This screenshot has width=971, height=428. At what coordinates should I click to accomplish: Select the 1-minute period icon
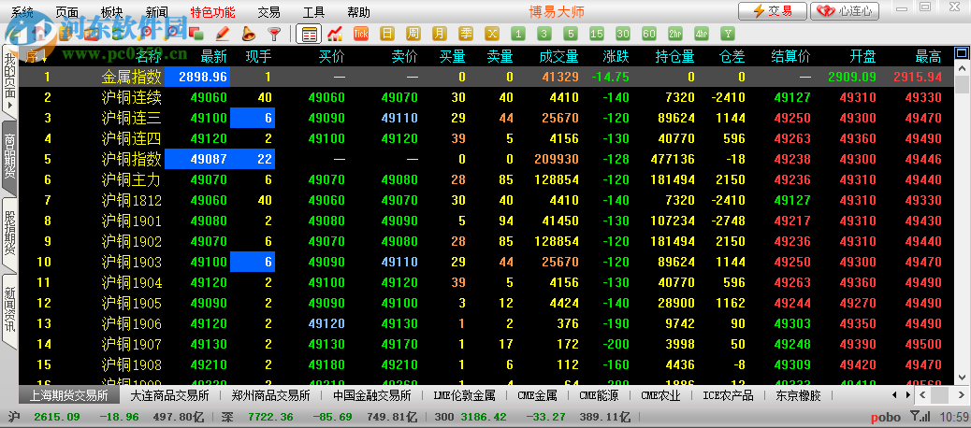[518, 34]
